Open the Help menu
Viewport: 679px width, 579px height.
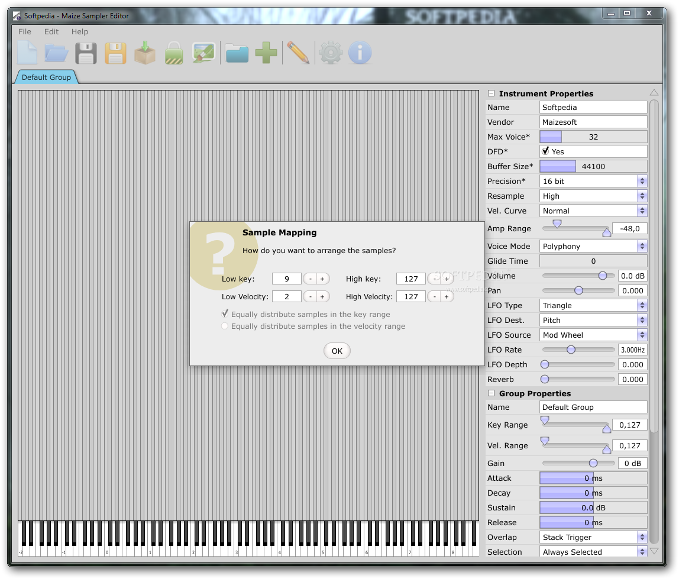point(80,31)
